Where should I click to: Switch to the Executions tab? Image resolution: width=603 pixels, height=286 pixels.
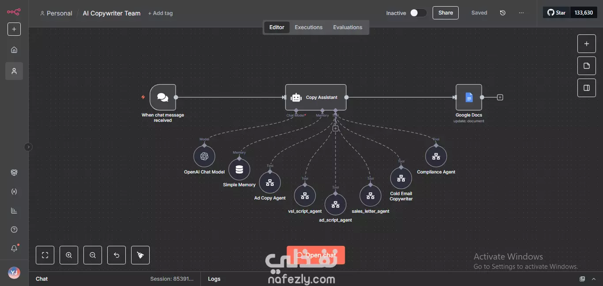[x=309, y=27]
